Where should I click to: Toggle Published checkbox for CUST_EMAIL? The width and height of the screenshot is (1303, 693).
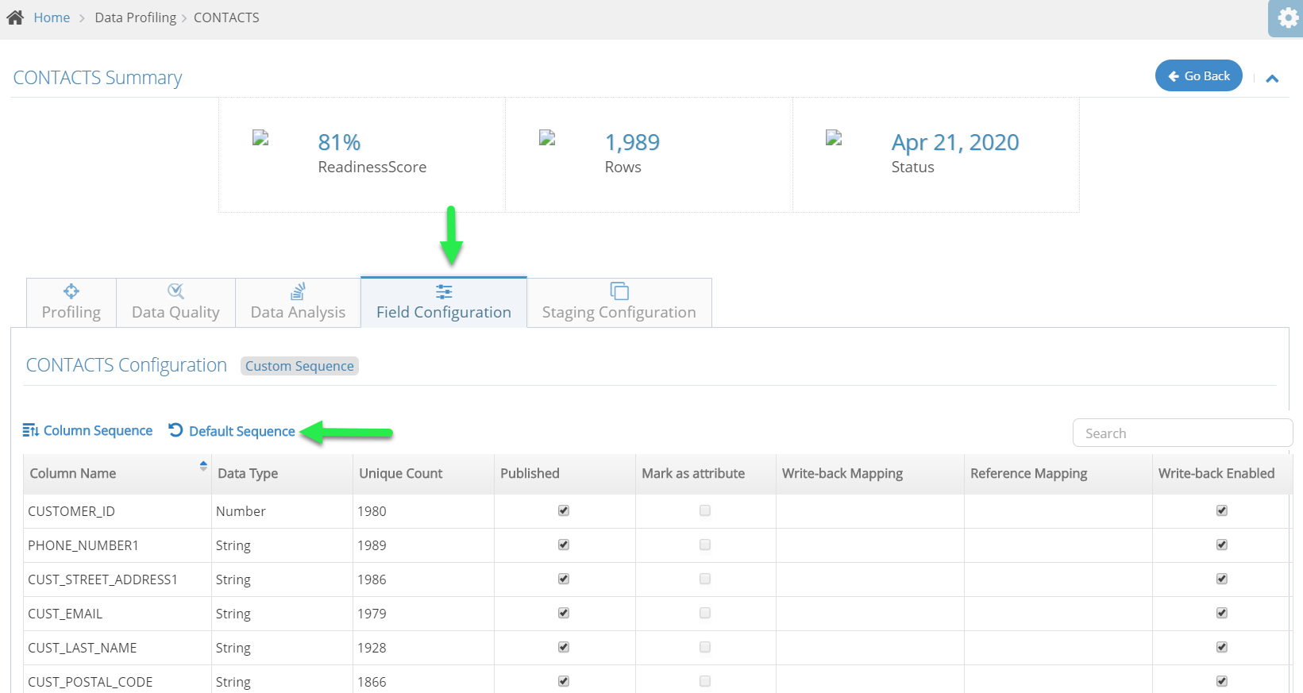pyautogui.click(x=564, y=613)
